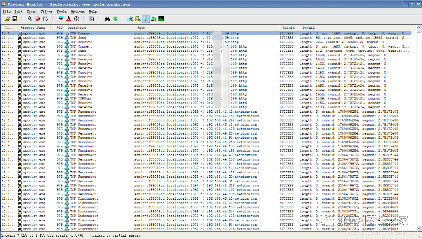Screen dimensions: 422x239
Task: Select TCP Disconnect row for 192.168.44.178
Action: (206, 216)
